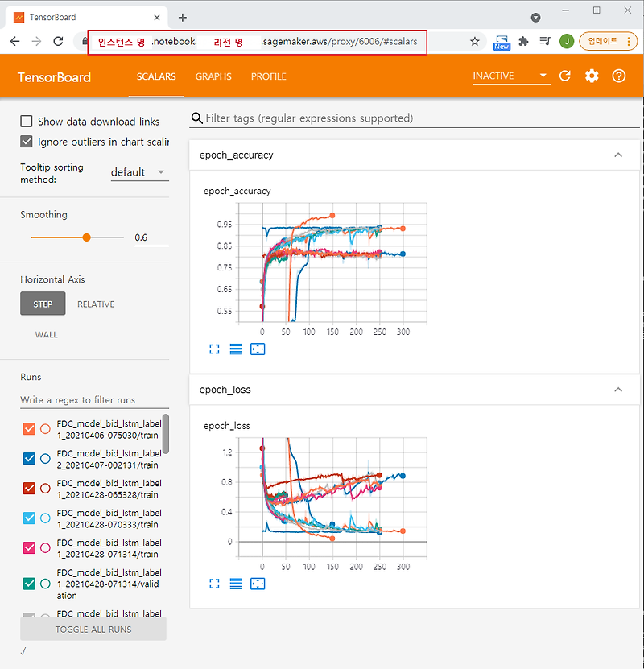Toggle logarithmic y-axis on epoch_loss chart
Viewport: 644px width, 669px height.
point(236,584)
